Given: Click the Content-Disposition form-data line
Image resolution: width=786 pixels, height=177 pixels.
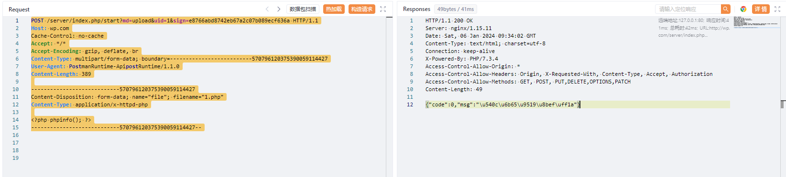Looking at the screenshot, I should click(x=127, y=97).
